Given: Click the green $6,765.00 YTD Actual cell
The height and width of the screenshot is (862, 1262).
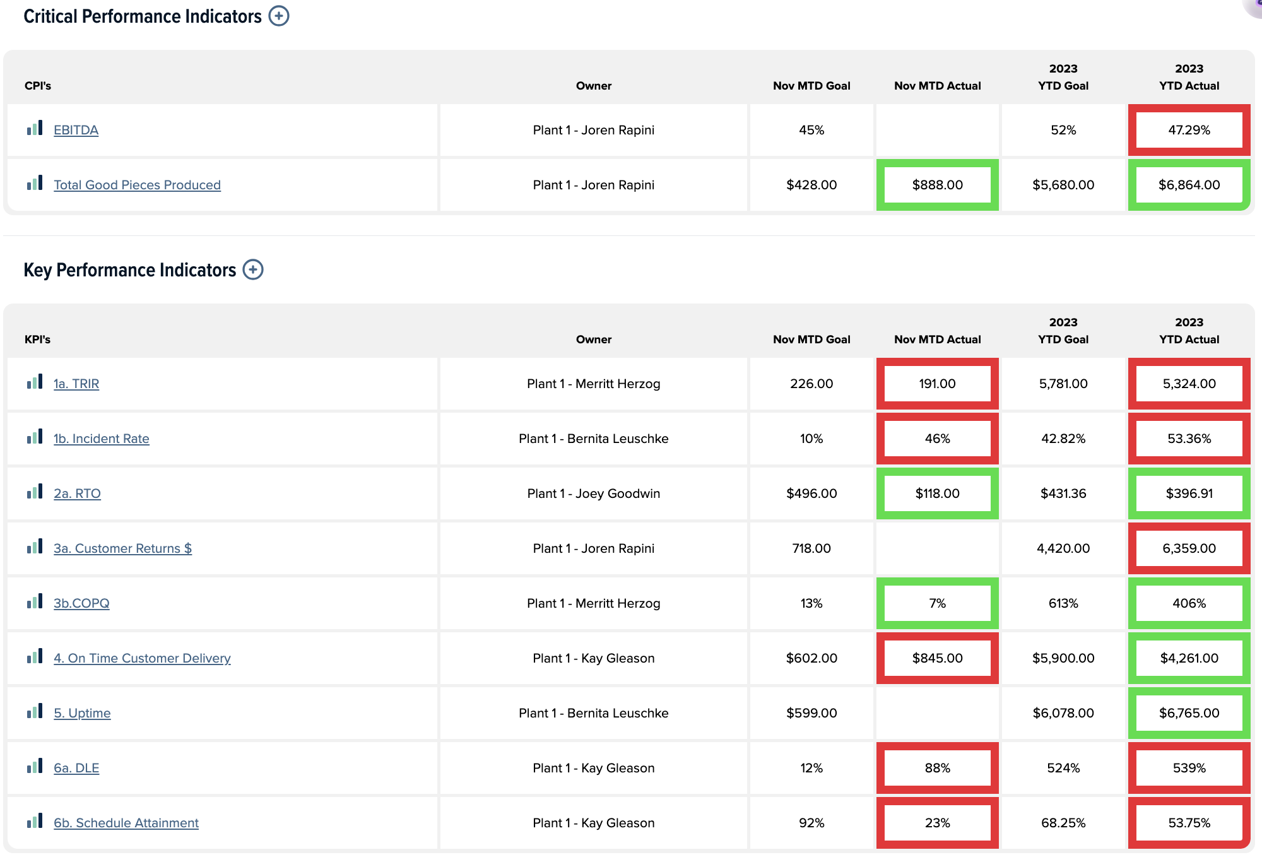Looking at the screenshot, I should click(x=1189, y=713).
